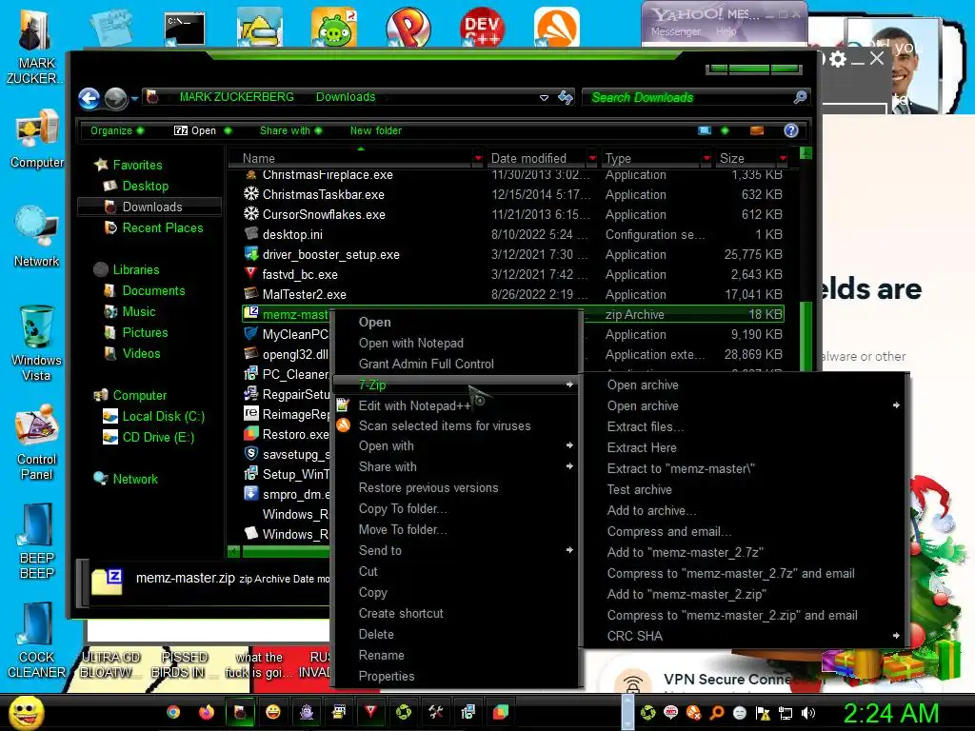975x731 pixels.
Task: Click MARK ZUCKERBERG in address breadcrumb
Action: point(236,97)
